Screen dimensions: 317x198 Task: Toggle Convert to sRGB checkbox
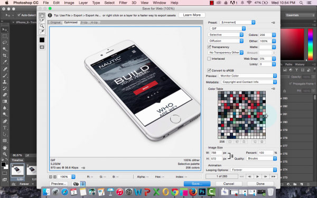[x=209, y=70]
